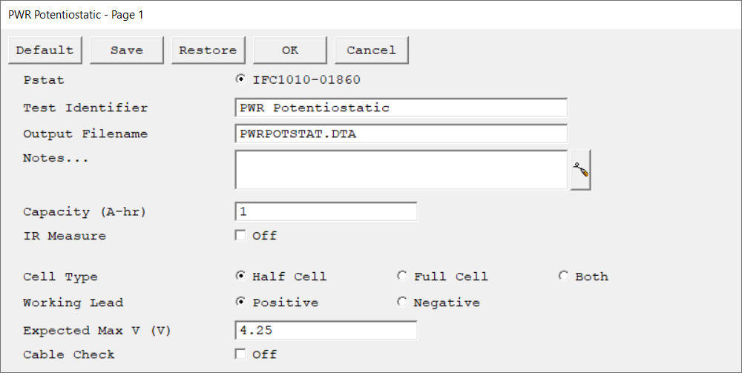
Task: Set Working Lead to Negative
Action: coord(402,302)
